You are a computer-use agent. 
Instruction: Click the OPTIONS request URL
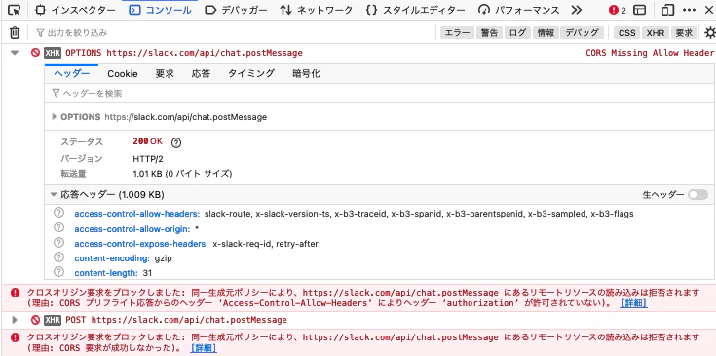coord(205,53)
